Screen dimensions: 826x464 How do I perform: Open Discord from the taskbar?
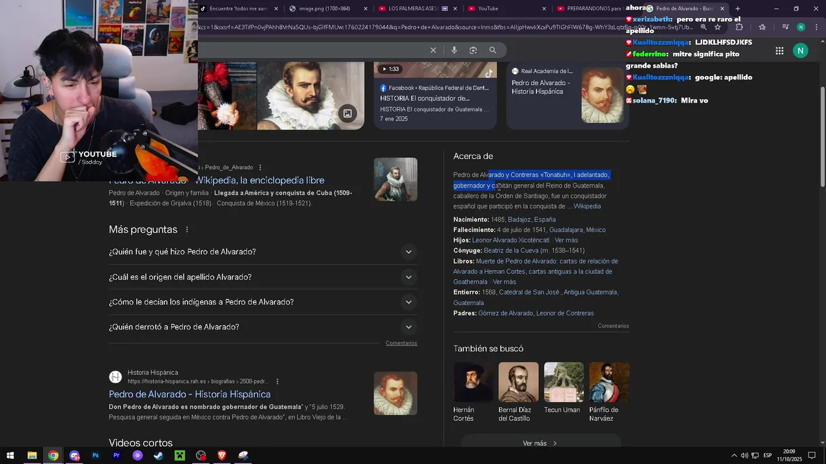(x=74, y=456)
